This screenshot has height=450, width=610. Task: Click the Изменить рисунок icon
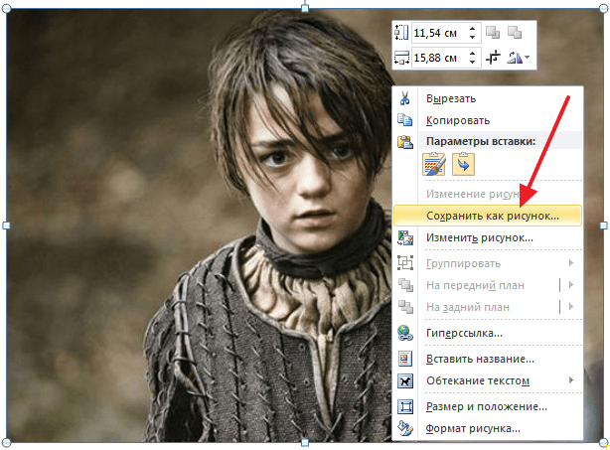pos(405,237)
